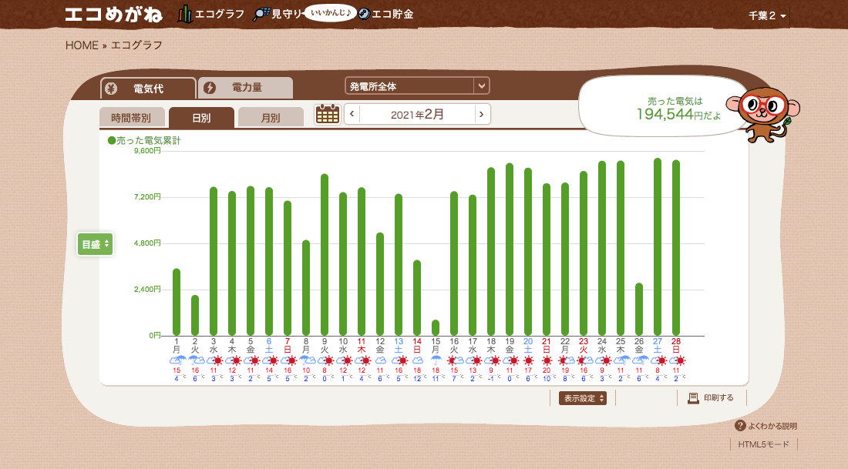
Task: Click the lightning icon on 電力量 tab
Action: (x=209, y=88)
